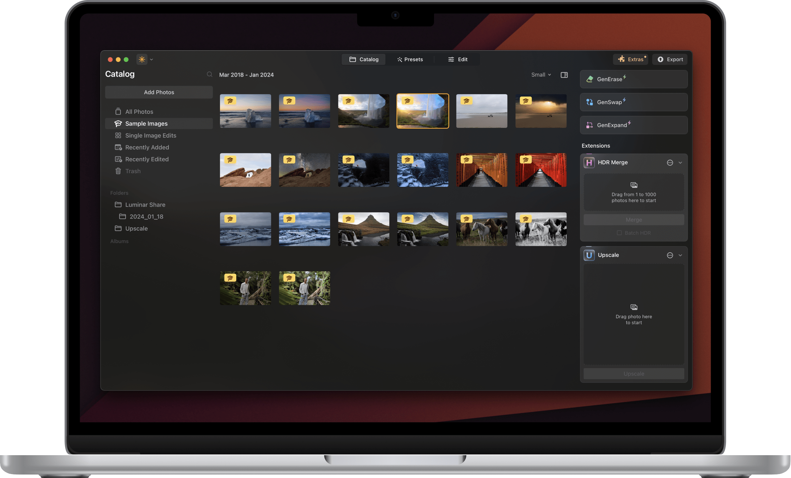
Task: Collapse the HDR Merge panel chevron
Action: pyautogui.click(x=680, y=162)
